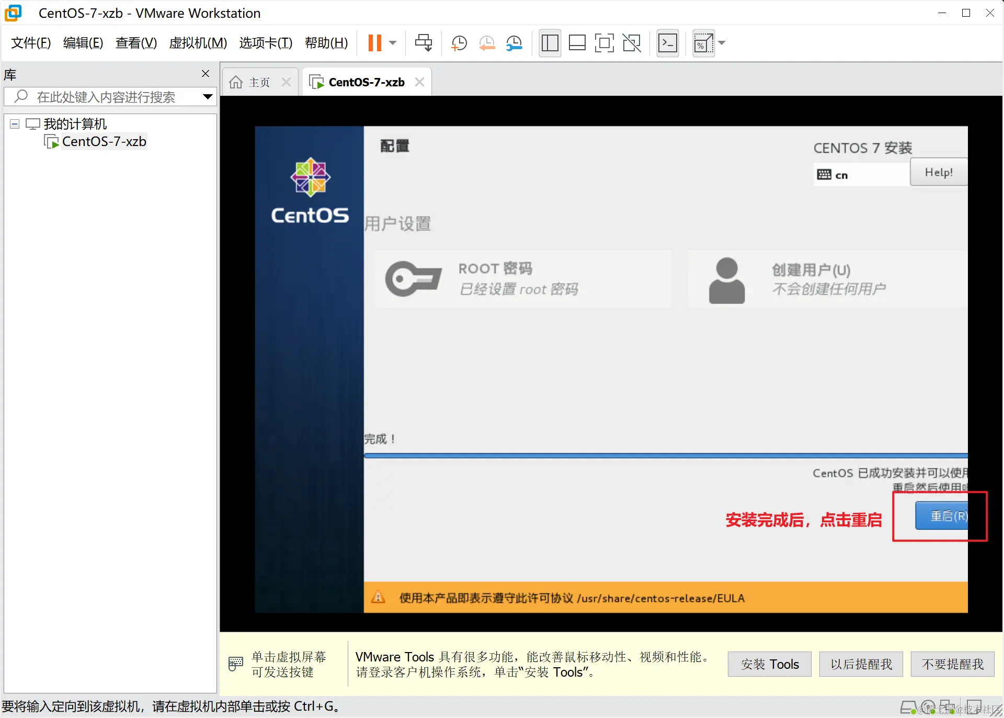The width and height of the screenshot is (1004, 718).
Task: Click the user avatar icon
Action: (x=726, y=280)
